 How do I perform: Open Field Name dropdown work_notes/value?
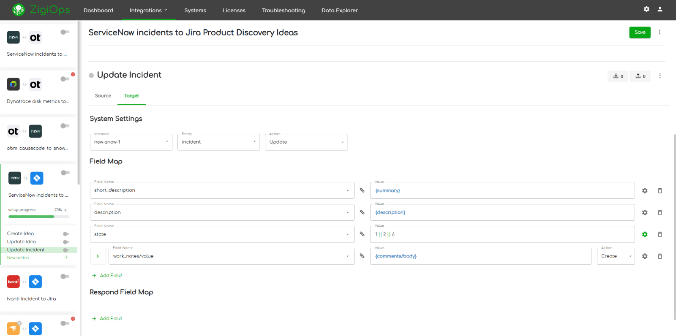tap(232, 256)
